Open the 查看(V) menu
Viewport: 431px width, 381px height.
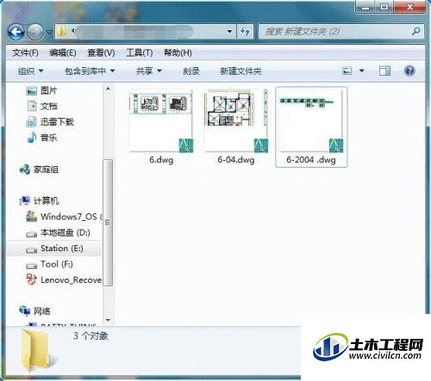click(101, 52)
